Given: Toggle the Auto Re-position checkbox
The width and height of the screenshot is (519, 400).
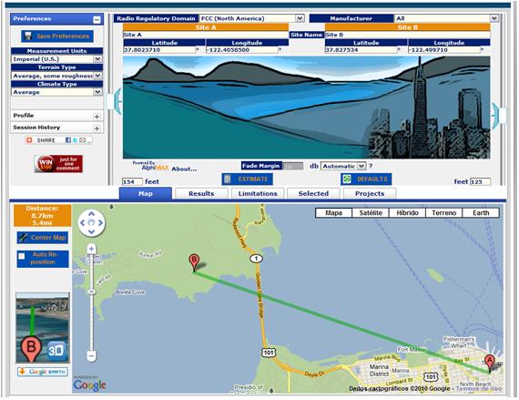Looking at the screenshot, I should coord(22,256).
